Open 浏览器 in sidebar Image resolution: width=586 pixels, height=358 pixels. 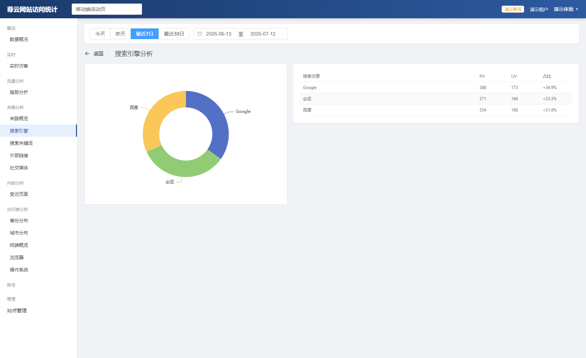tap(38, 257)
